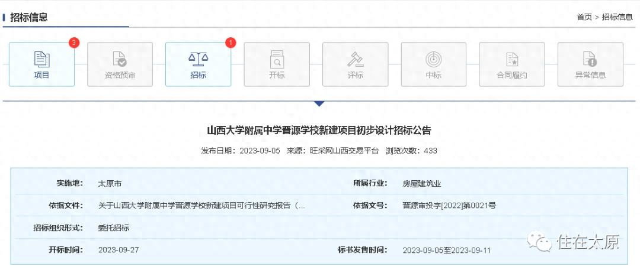Click the red badge 3 on 项目
640x270 pixels.
[73, 43]
